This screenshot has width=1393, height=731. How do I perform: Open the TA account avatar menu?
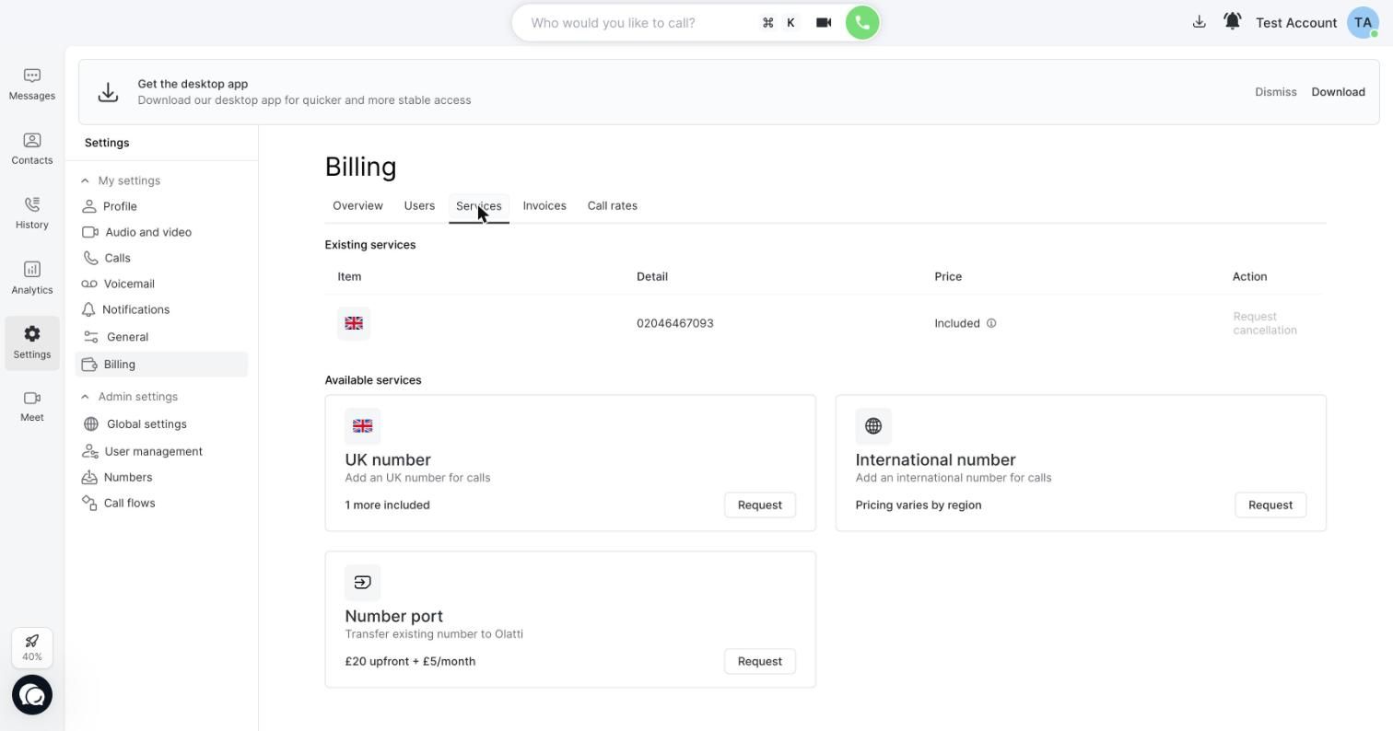[x=1363, y=23]
